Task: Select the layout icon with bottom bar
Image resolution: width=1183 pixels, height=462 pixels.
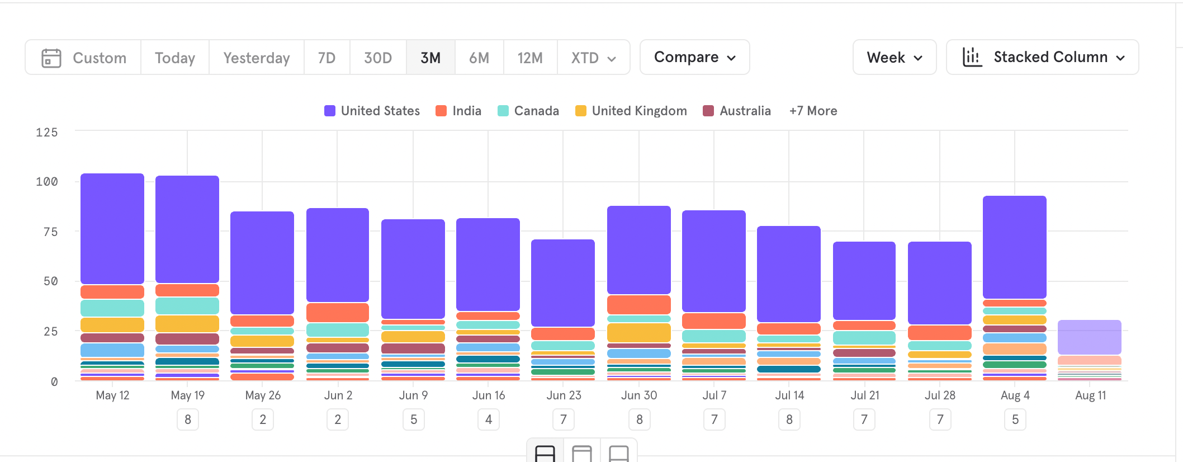Action: coord(619,452)
